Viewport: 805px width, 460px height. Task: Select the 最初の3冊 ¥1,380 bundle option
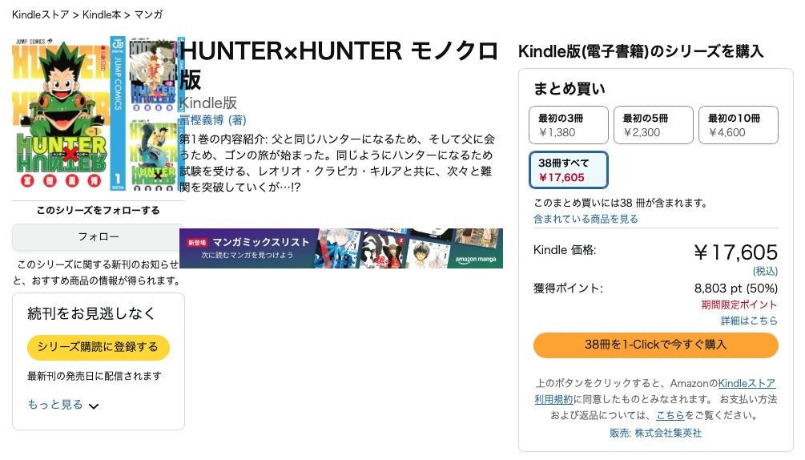(x=569, y=125)
